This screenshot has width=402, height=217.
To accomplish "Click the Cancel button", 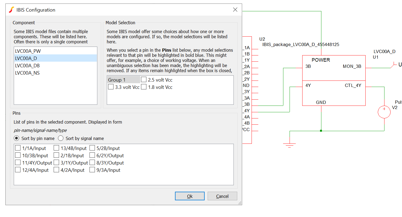I will click(222, 196).
